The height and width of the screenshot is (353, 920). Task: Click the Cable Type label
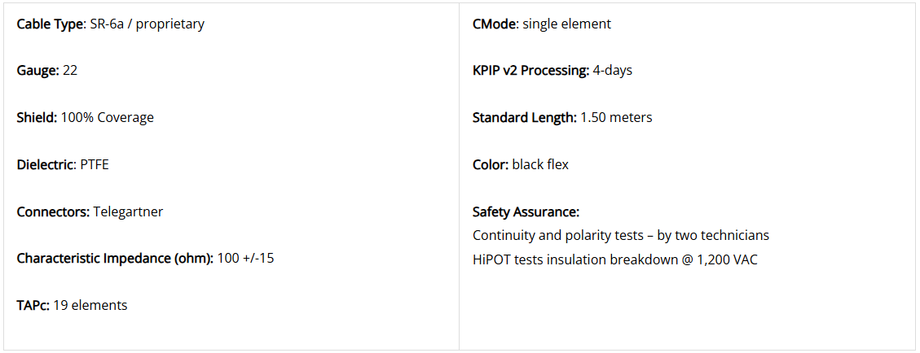51,24
